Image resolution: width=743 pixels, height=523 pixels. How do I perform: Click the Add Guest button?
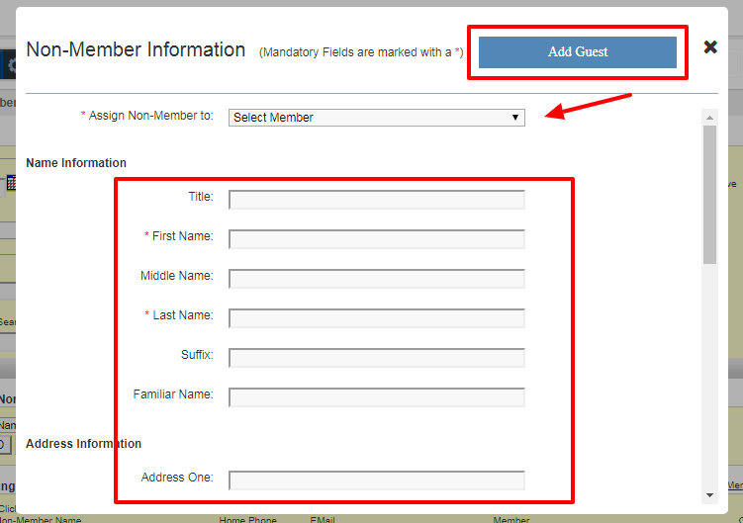click(x=577, y=52)
